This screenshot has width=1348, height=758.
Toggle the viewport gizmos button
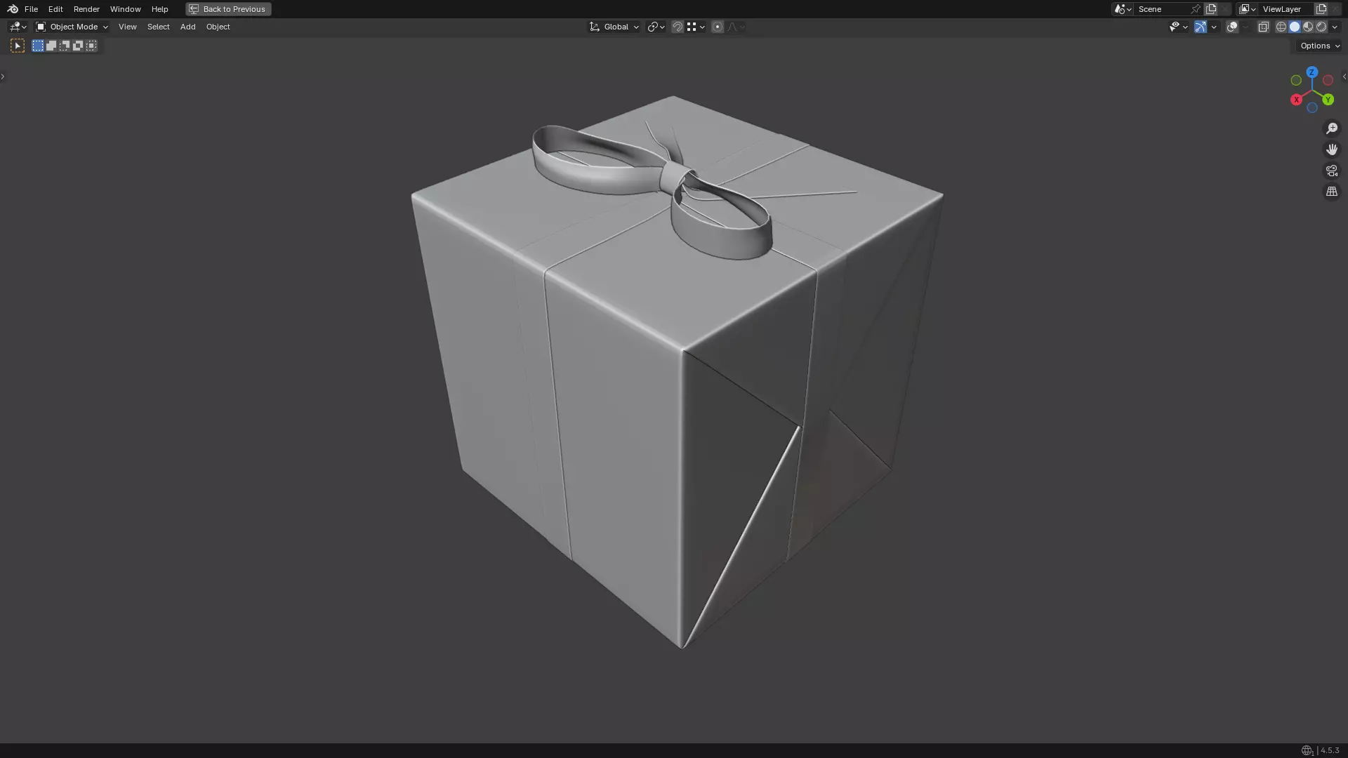(x=1201, y=27)
